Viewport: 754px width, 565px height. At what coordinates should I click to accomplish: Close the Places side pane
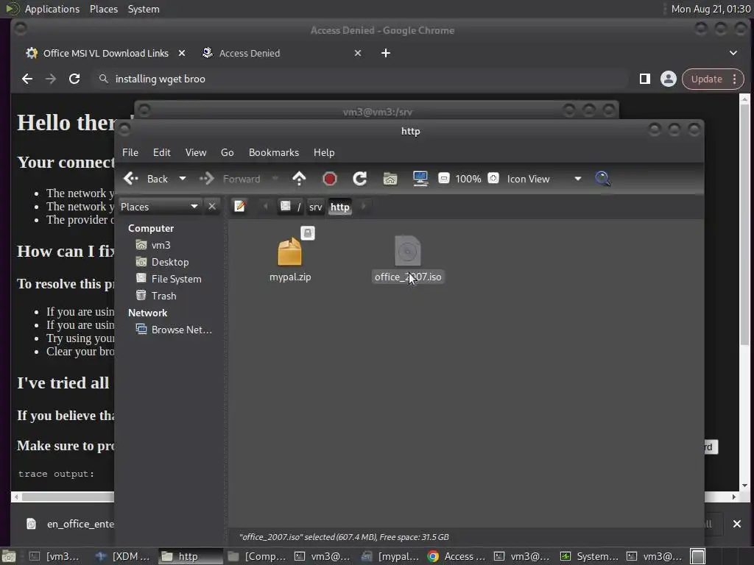tap(211, 207)
